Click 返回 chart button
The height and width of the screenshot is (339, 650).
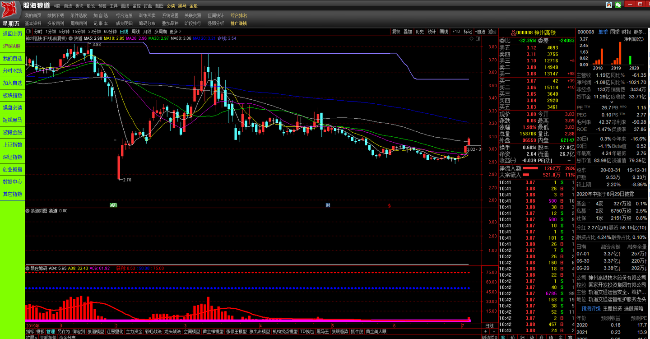point(492,32)
